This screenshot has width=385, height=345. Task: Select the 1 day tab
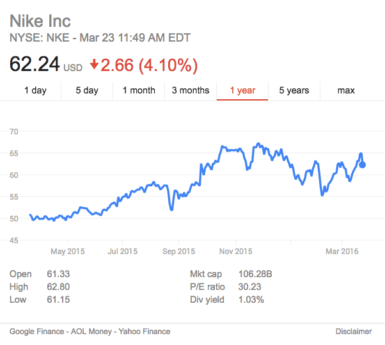(x=35, y=90)
